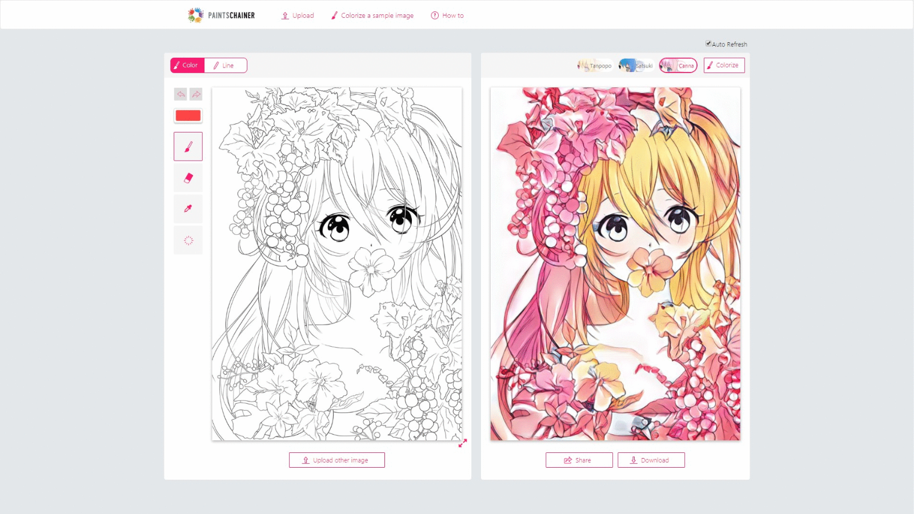Select the eyedropper color picker tool
Image resolution: width=914 pixels, height=514 pixels.
(x=188, y=209)
